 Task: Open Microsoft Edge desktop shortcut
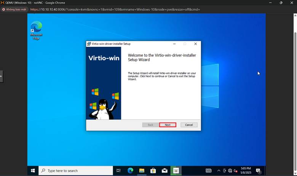click(x=36, y=30)
